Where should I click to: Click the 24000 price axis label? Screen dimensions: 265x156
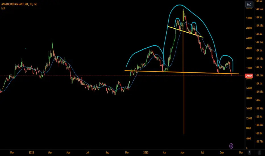pyautogui.click(x=249, y=88)
